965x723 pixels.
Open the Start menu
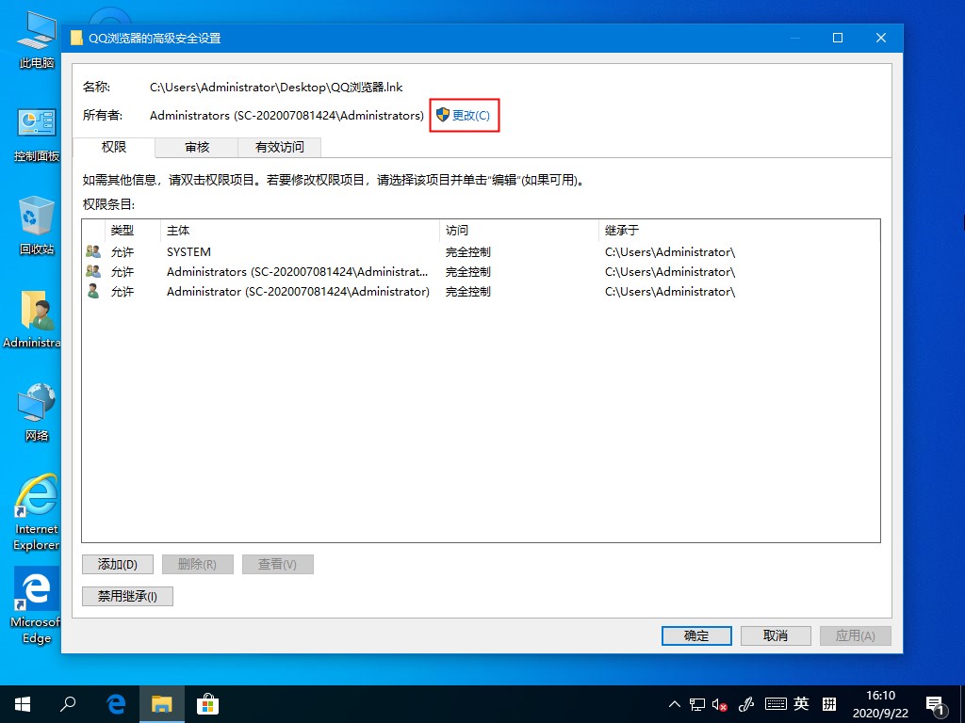point(21,703)
